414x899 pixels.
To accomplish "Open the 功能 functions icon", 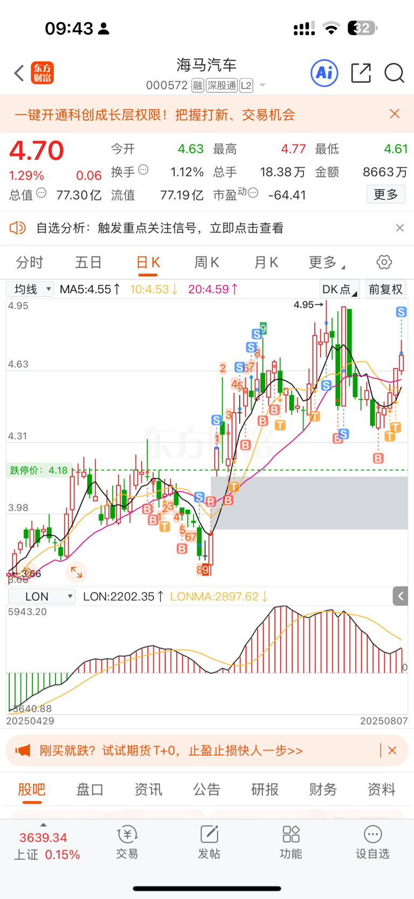I will point(291,842).
